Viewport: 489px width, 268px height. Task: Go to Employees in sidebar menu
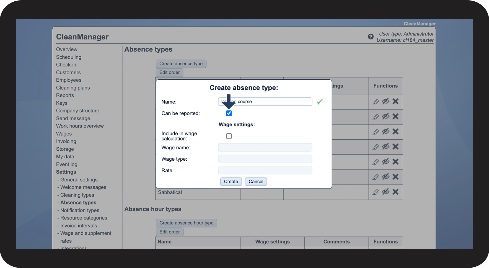click(69, 80)
